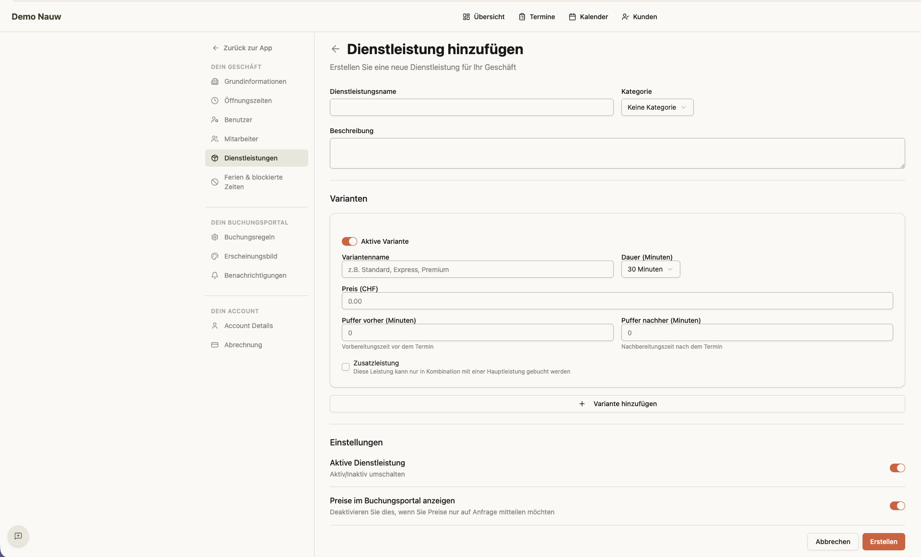Disable Preise im Buchungsportal anzeigen switch
The height and width of the screenshot is (557, 921).
coord(898,506)
